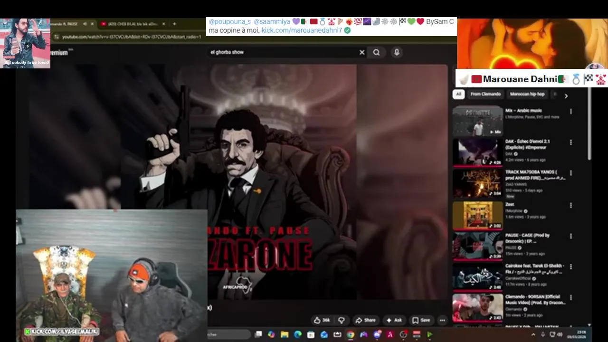This screenshot has height=342, width=608.
Task: Close the first PAUSE browser tab
Action: [93, 24]
